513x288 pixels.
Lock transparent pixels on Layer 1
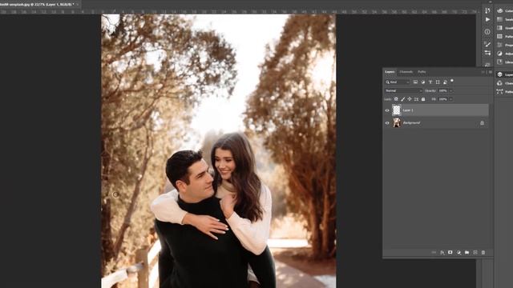(x=396, y=99)
